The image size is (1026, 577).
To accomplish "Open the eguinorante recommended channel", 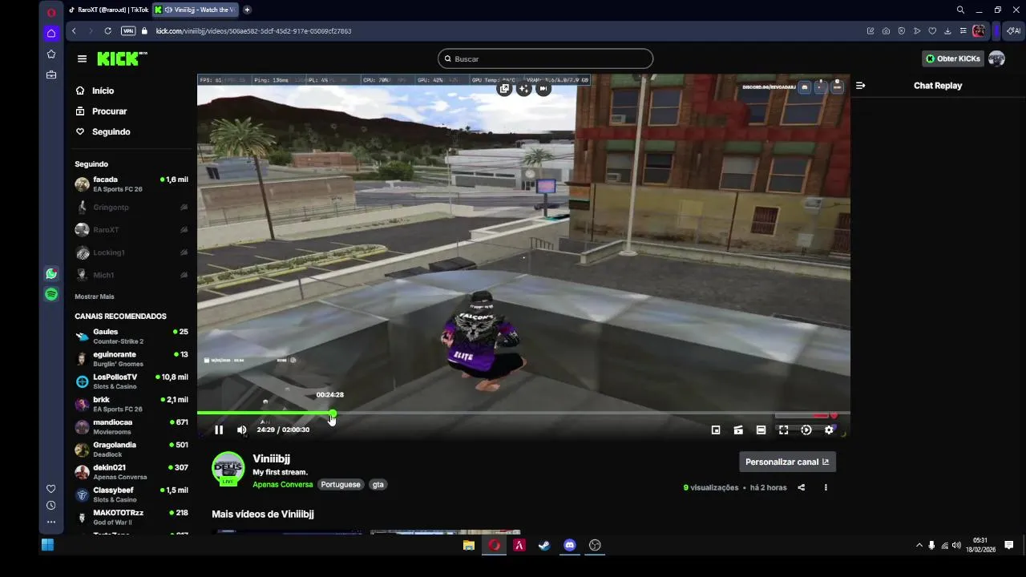I will (131, 359).
